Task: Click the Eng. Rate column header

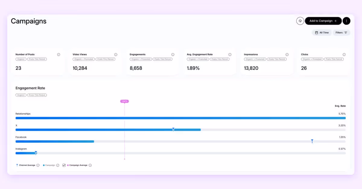Action: pos(340,106)
